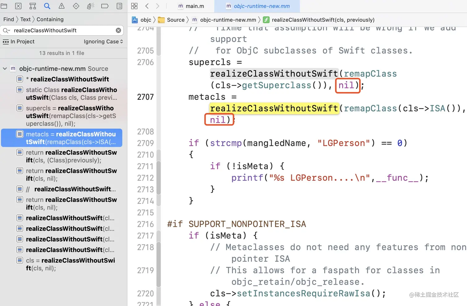467x306 pixels.
Task: Click the Source folder icon in the breadcrumb
Action: (x=161, y=20)
